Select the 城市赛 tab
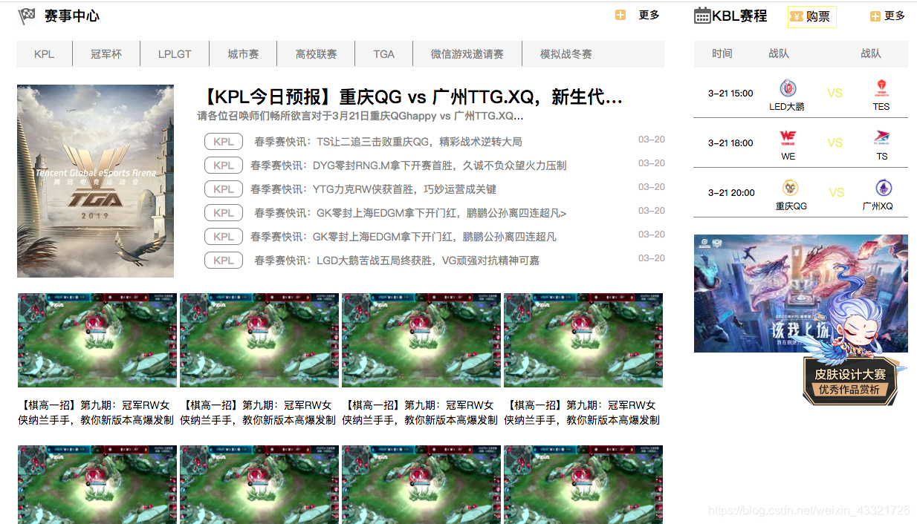Image resolution: width=917 pixels, height=524 pixels. (243, 54)
